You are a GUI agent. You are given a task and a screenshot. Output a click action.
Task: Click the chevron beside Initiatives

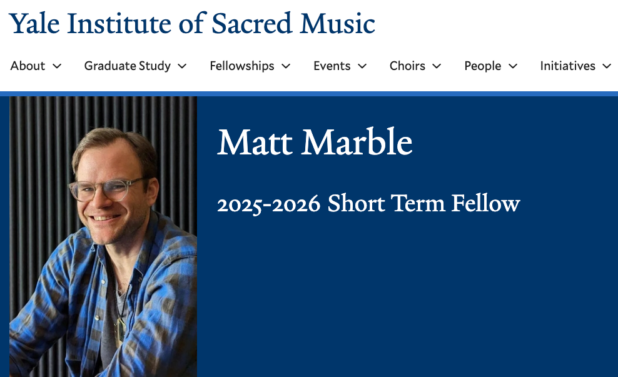[x=606, y=66]
